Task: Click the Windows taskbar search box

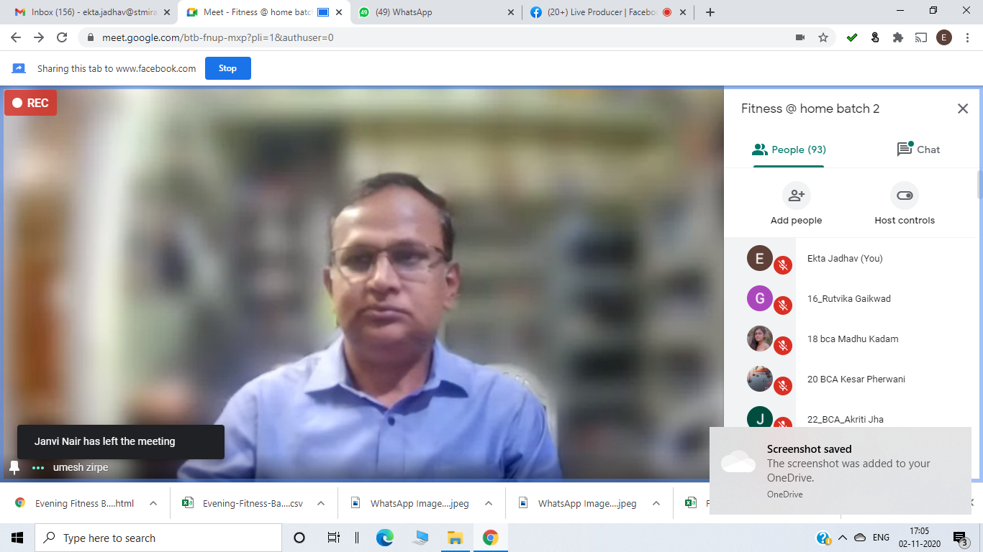Action: 158,538
